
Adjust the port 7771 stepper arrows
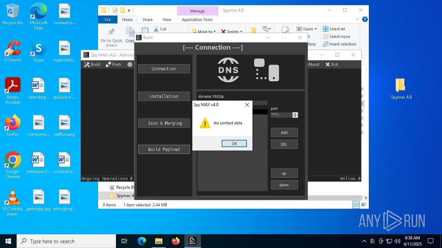[295, 115]
